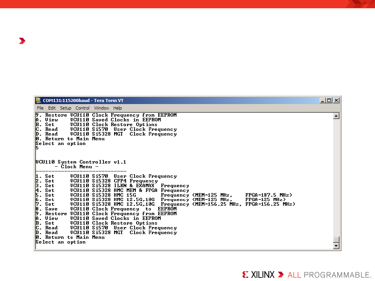
Task: Click '8. Save VCU110 Clock Frequency to EEPROM'
Action: (x=106, y=209)
